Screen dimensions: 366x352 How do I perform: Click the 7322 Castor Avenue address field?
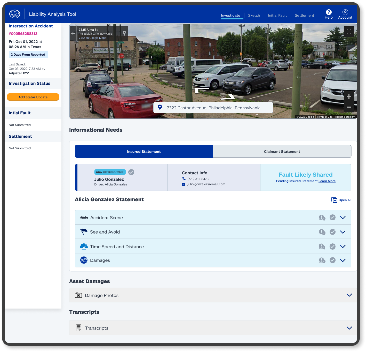coord(213,108)
